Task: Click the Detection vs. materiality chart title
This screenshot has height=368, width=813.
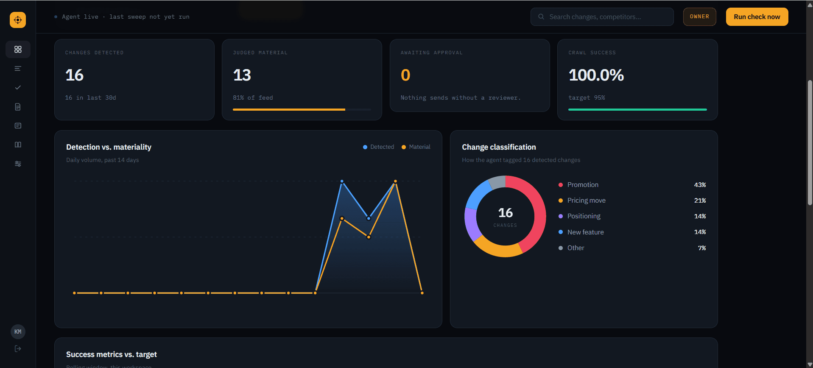Action: pyautogui.click(x=109, y=147)
